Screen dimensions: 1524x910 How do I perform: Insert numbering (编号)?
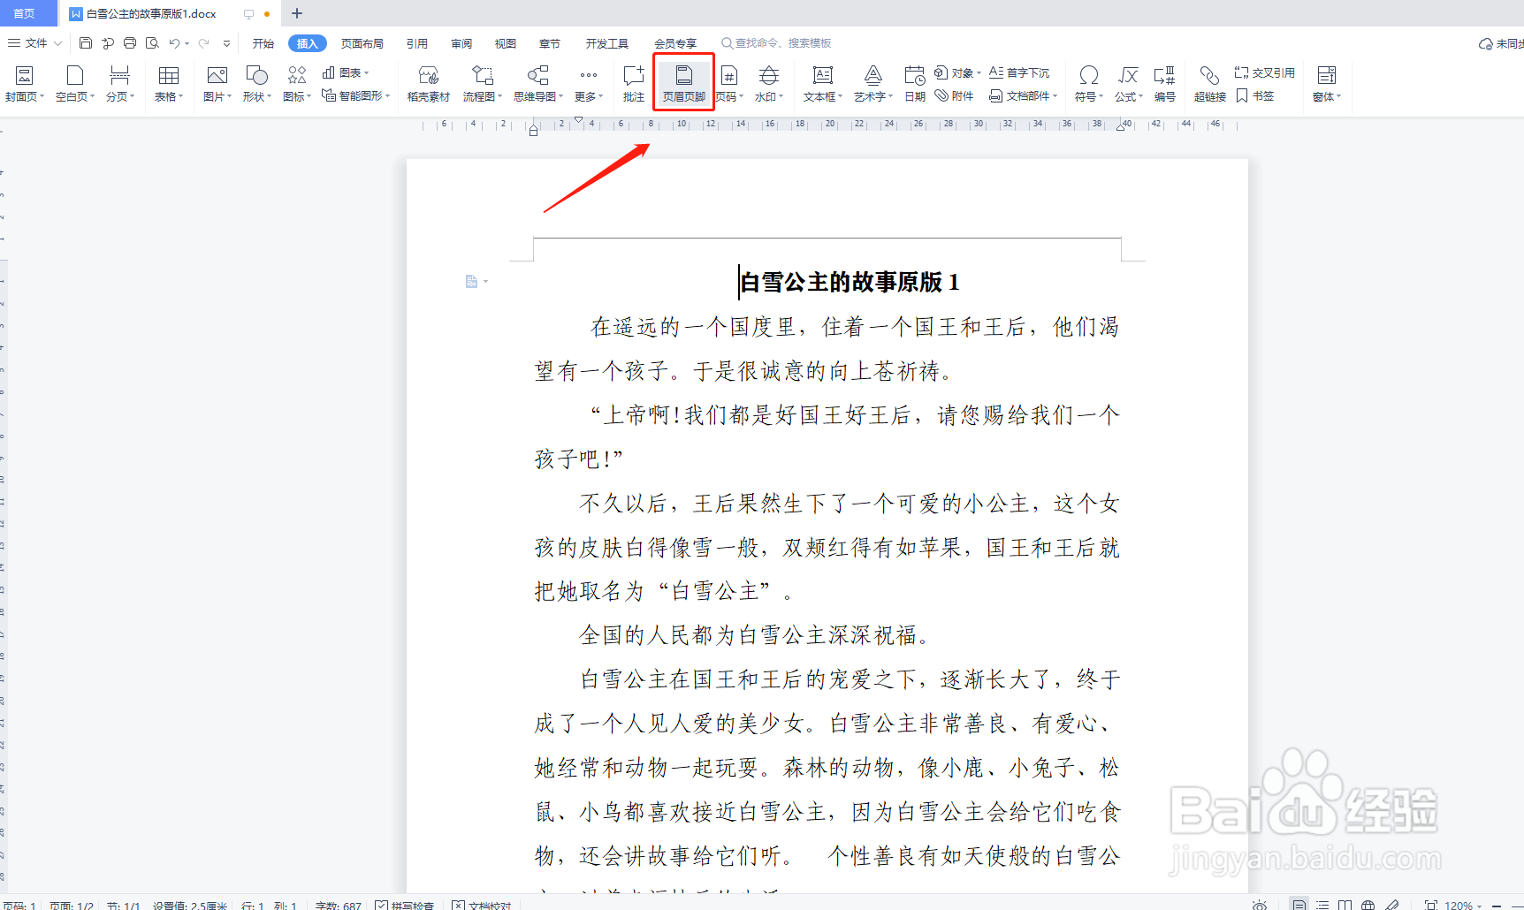[x=1165, y=84]
